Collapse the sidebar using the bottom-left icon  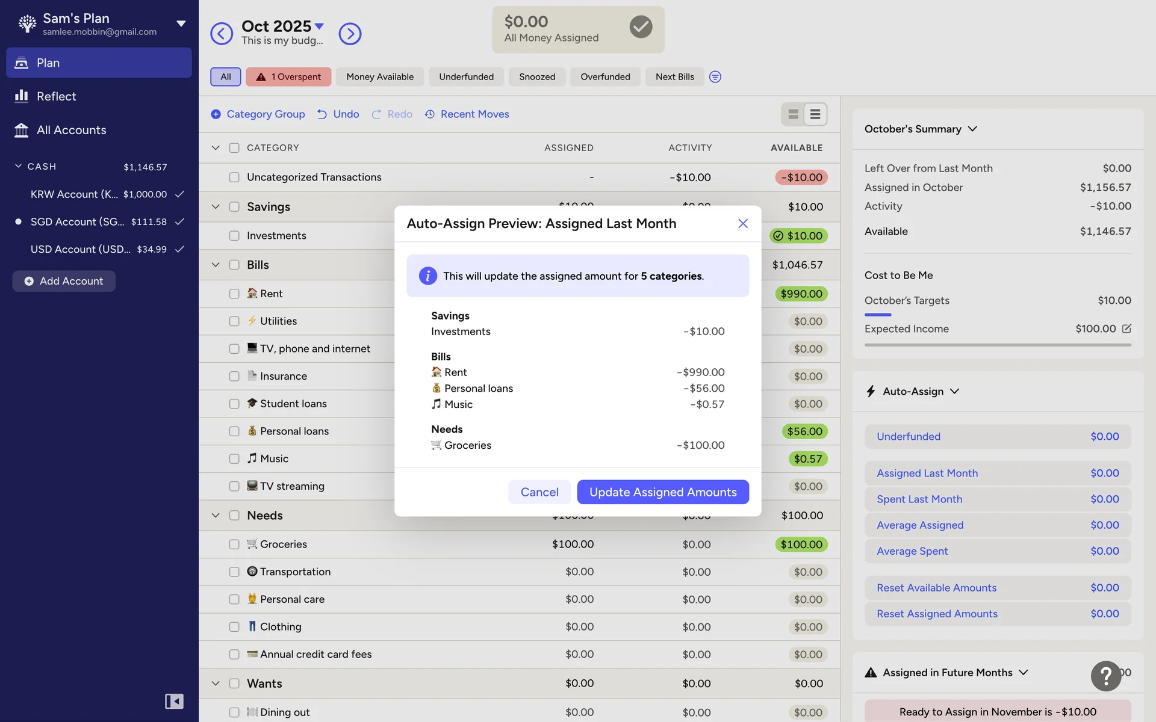pyautogui.click(x=174, y=701)
